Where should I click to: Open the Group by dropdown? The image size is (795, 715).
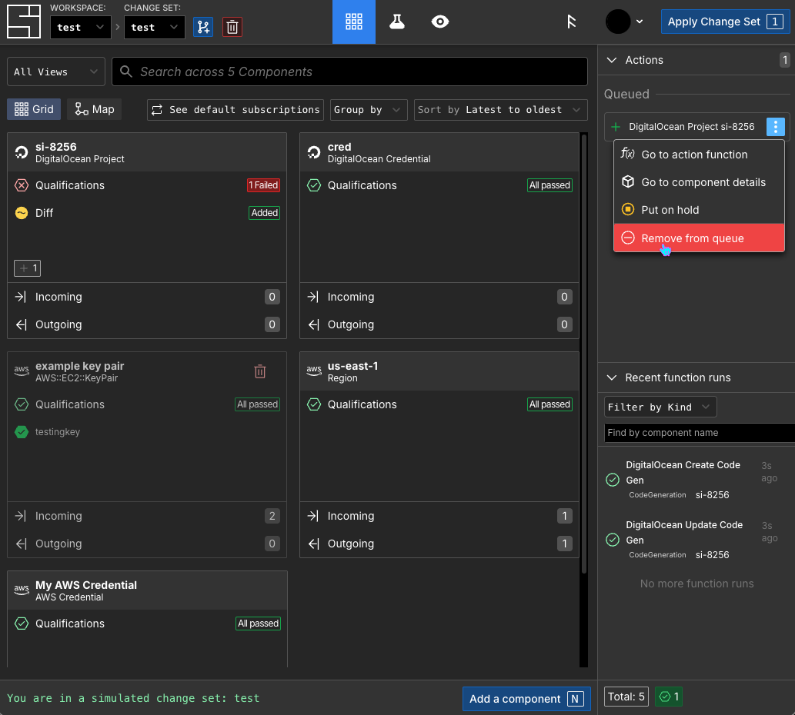(x=368, y=110)
